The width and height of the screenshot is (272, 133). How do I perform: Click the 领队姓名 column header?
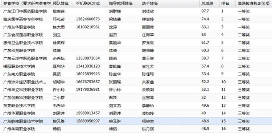[62, 4]
